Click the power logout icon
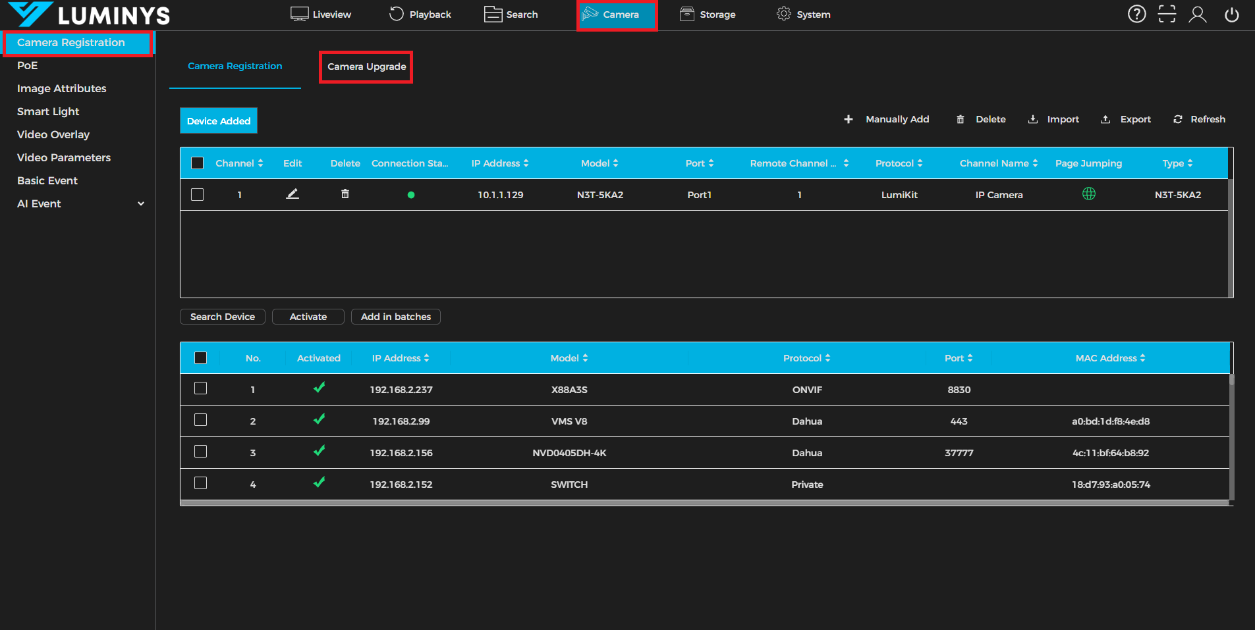 coord(1231,14)
